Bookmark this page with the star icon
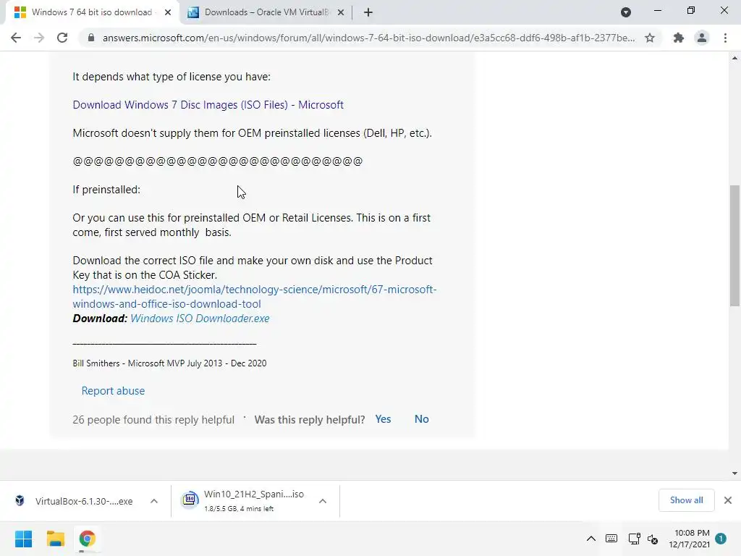The image size is (741, 556). tap(650, 38)
